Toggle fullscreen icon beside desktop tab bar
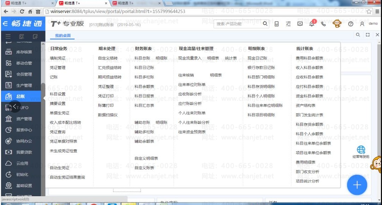382x205 pixels. [x=368, y=35]
